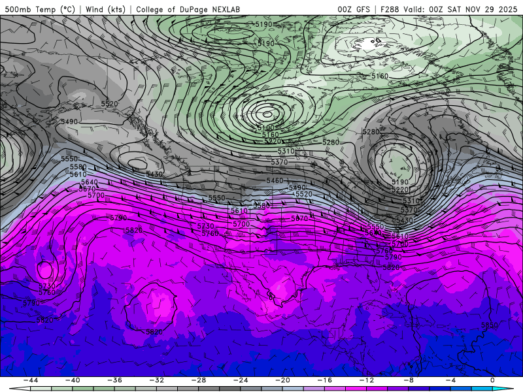This screenshot has height=392, width=523.
Task: Click 'F288 Valid: 00Z SAT NOV 29 2025' text
Action: [448, 9]
